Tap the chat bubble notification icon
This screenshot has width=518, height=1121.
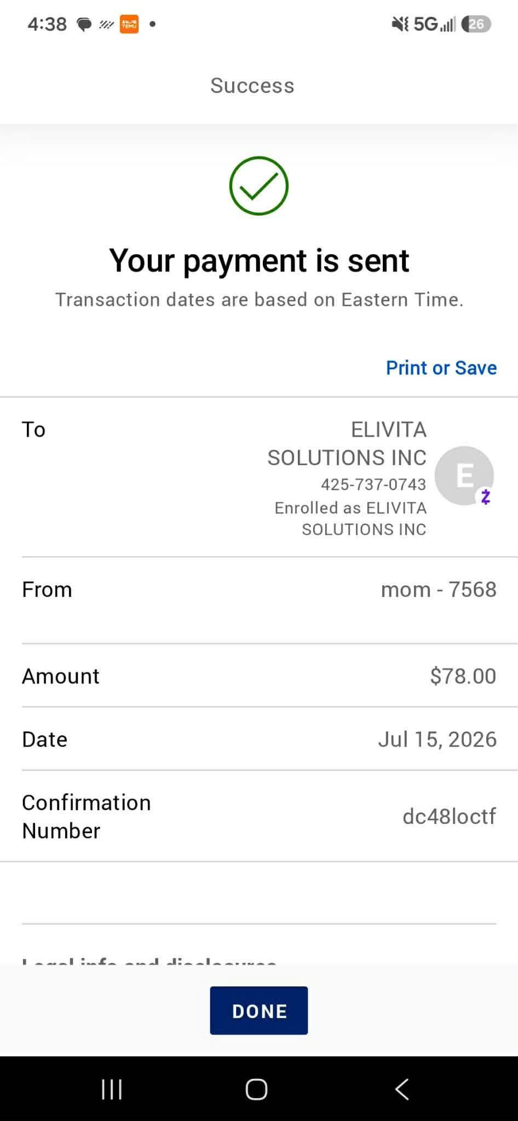pyautogui.click(x=84, y=25)
